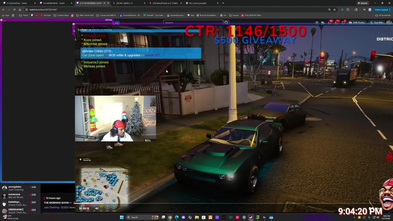Image resolution: width=393 pixels, height=221 pixels.
Task: Open the ocr bookmark
Action: tap(223, 15)
